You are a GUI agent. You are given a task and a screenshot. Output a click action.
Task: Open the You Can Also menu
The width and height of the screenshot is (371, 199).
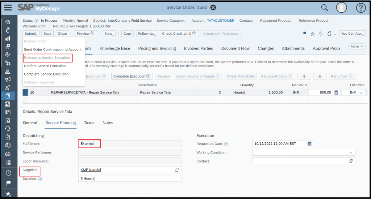pyautogui.click(x=352, y=34)
